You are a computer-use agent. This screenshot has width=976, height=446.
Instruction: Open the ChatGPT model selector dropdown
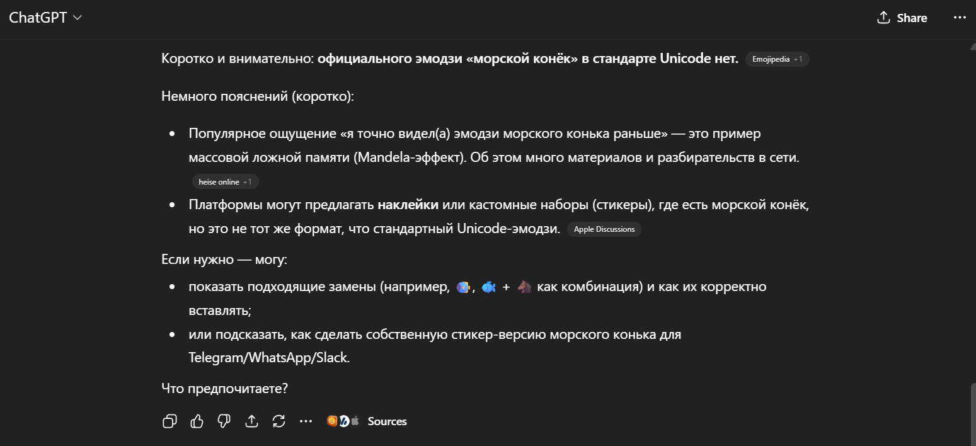pos(45,18)
